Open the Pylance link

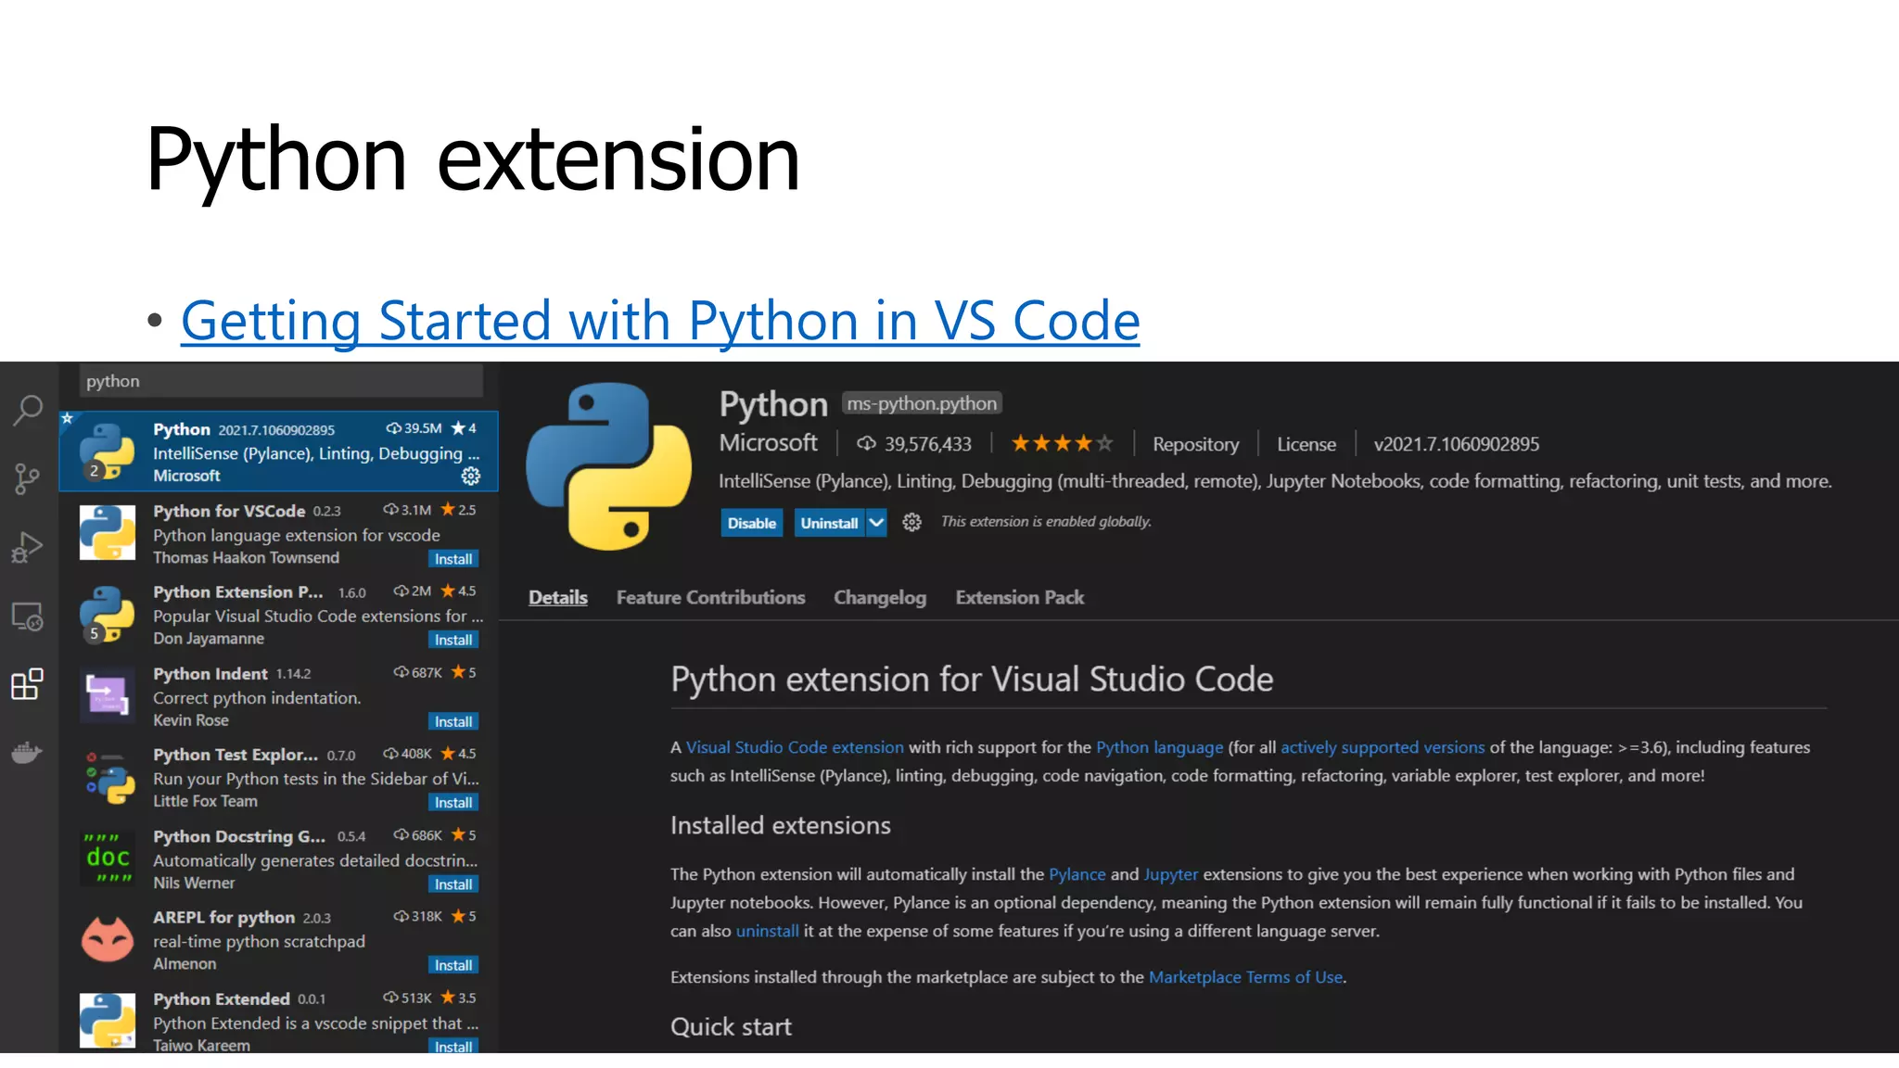click(x=1077, y=874)
